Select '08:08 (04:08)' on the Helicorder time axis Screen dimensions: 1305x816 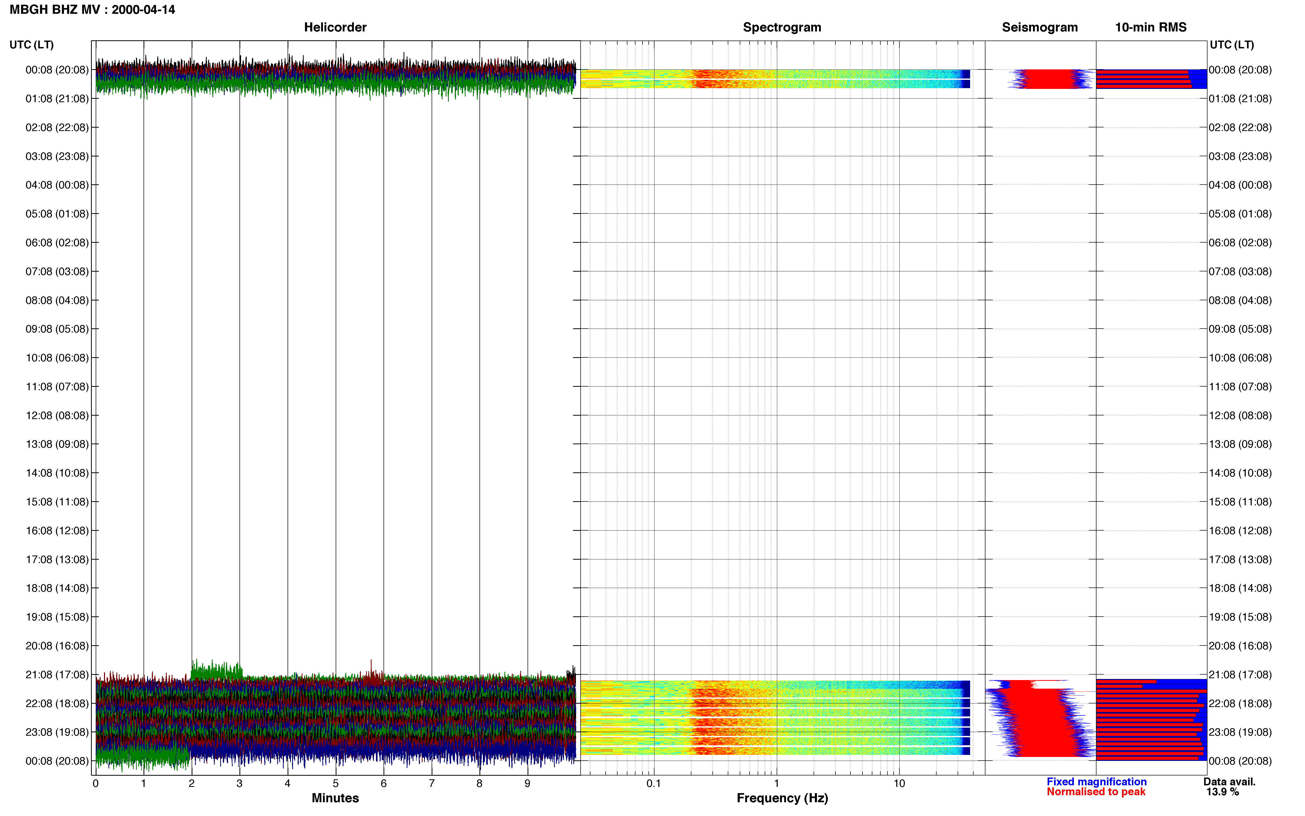click(57, 300)
